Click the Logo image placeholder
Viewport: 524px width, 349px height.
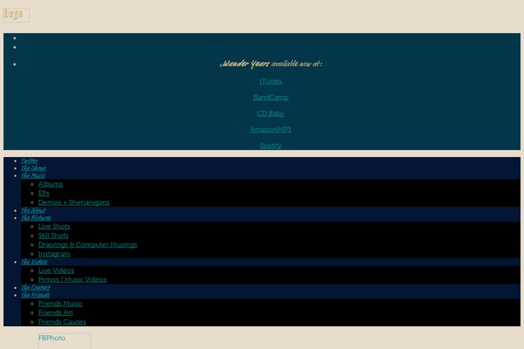pos(17,15)
